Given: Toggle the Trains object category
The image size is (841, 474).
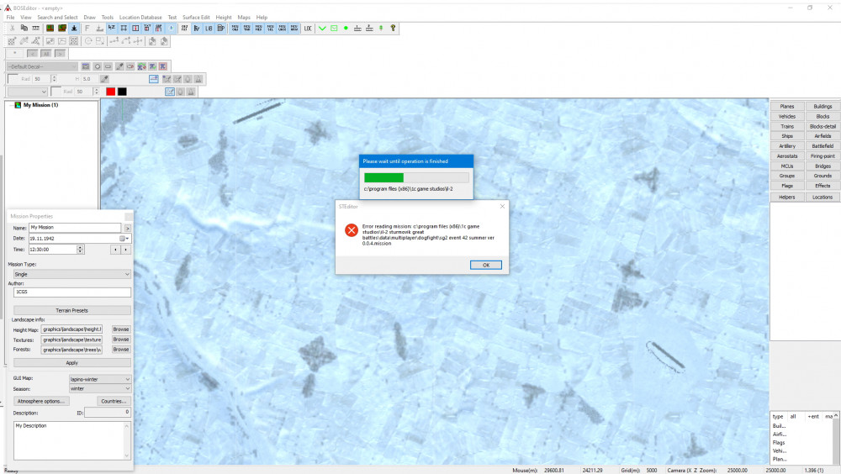Looking at the screenshot, I should 787,127.
